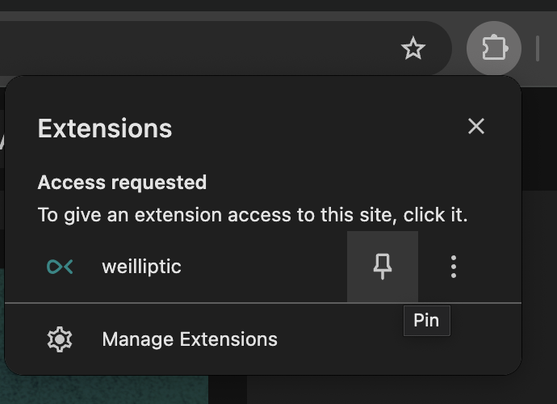Viewport: 557px width, 404px height.
Task: Click the toolbar separator beside Extensions button
Action: (x=538, y=48)
